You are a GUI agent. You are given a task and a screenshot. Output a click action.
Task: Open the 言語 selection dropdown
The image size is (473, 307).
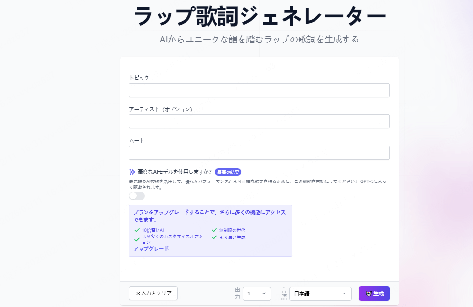pos(320,293)
